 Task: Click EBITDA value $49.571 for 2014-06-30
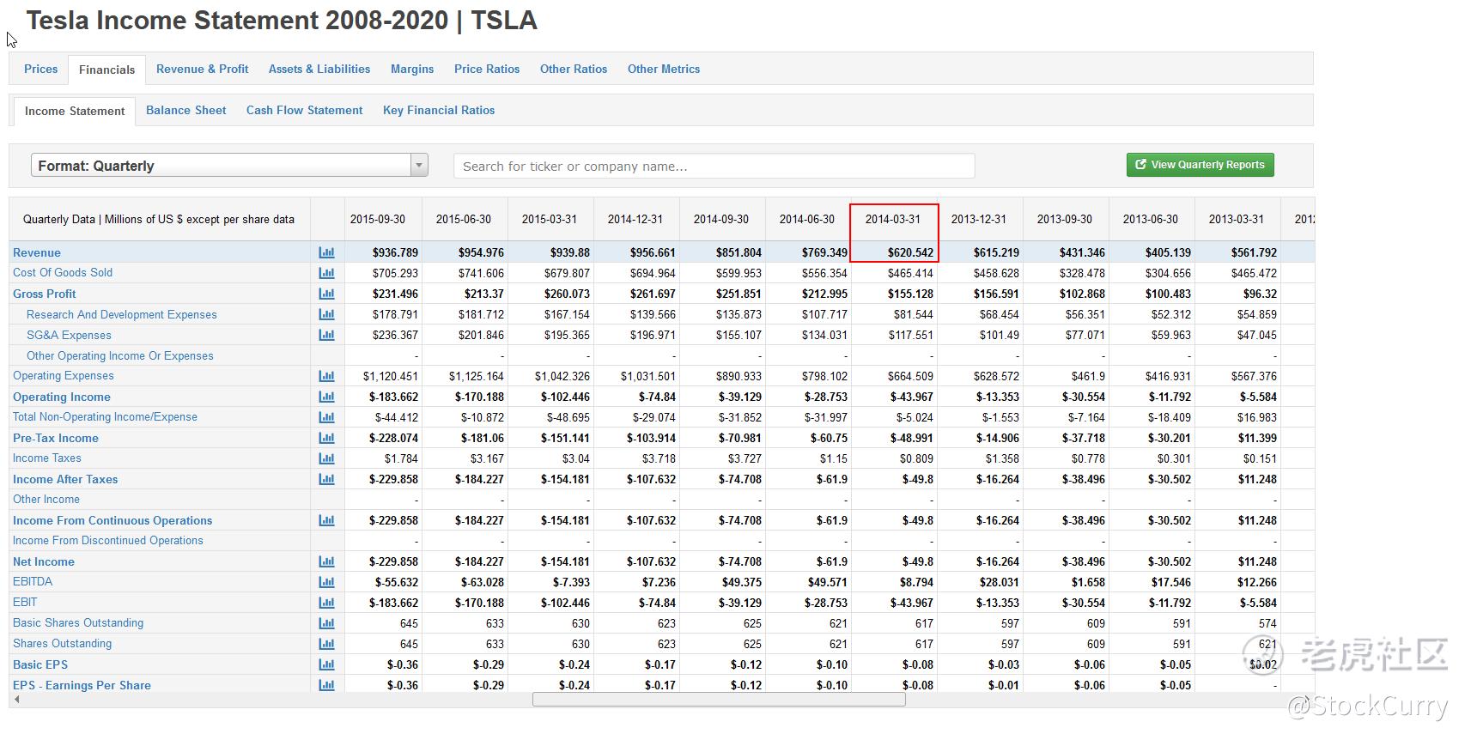828,582
